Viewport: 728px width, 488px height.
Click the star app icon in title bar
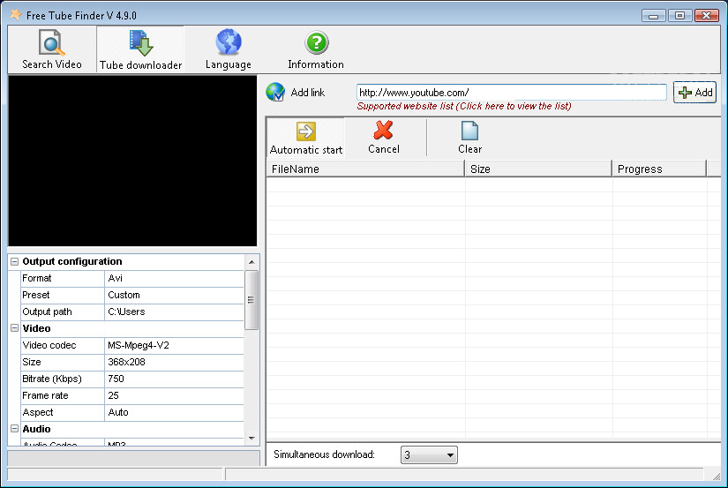[15, 15]
